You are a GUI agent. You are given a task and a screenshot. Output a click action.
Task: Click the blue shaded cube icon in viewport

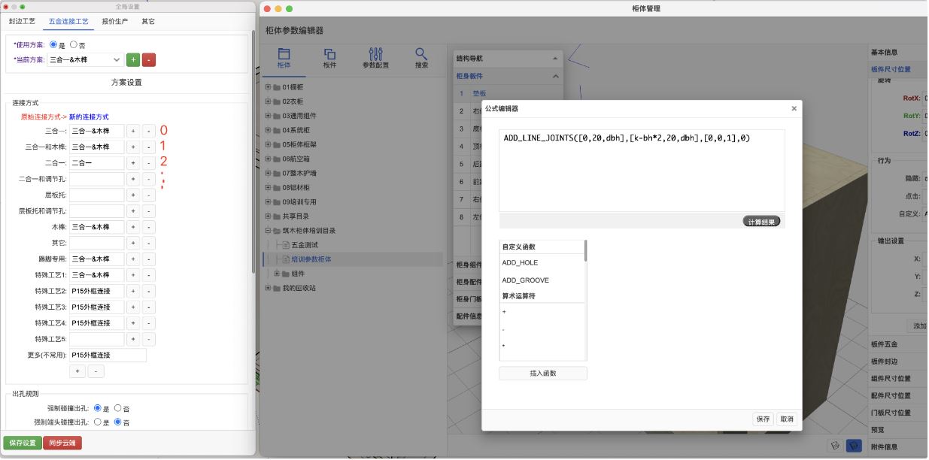coord(854,446)
